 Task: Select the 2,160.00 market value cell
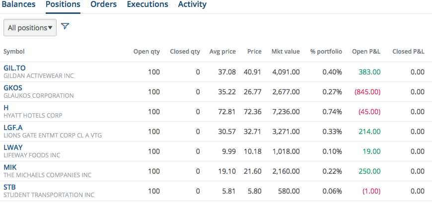pyautogui.click(x=286, y=171)
